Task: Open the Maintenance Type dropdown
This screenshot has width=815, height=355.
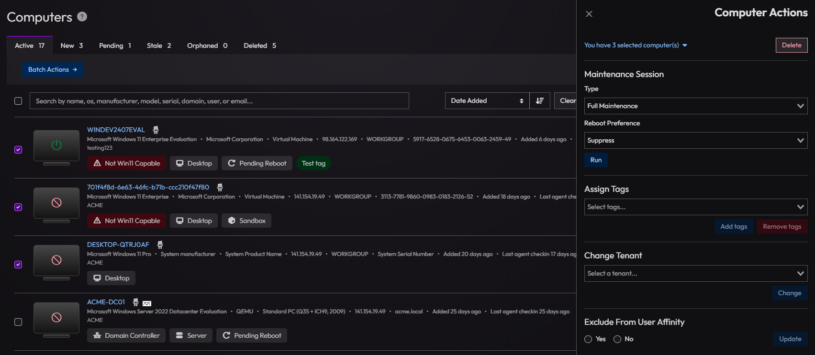Action: click(x=696, y=106)
